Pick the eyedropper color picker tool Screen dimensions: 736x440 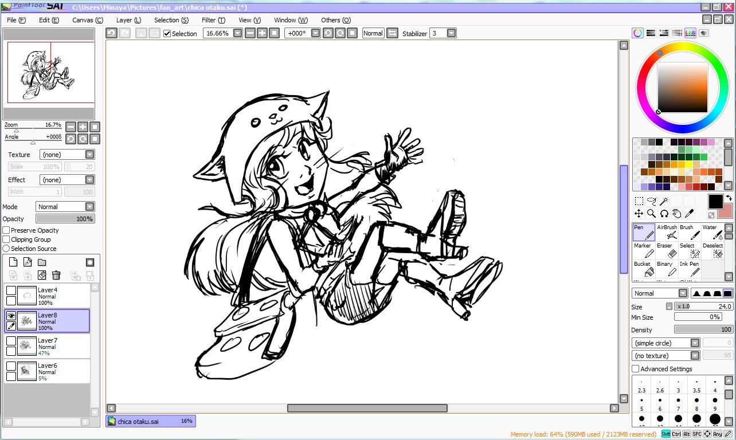pos(689,214)
